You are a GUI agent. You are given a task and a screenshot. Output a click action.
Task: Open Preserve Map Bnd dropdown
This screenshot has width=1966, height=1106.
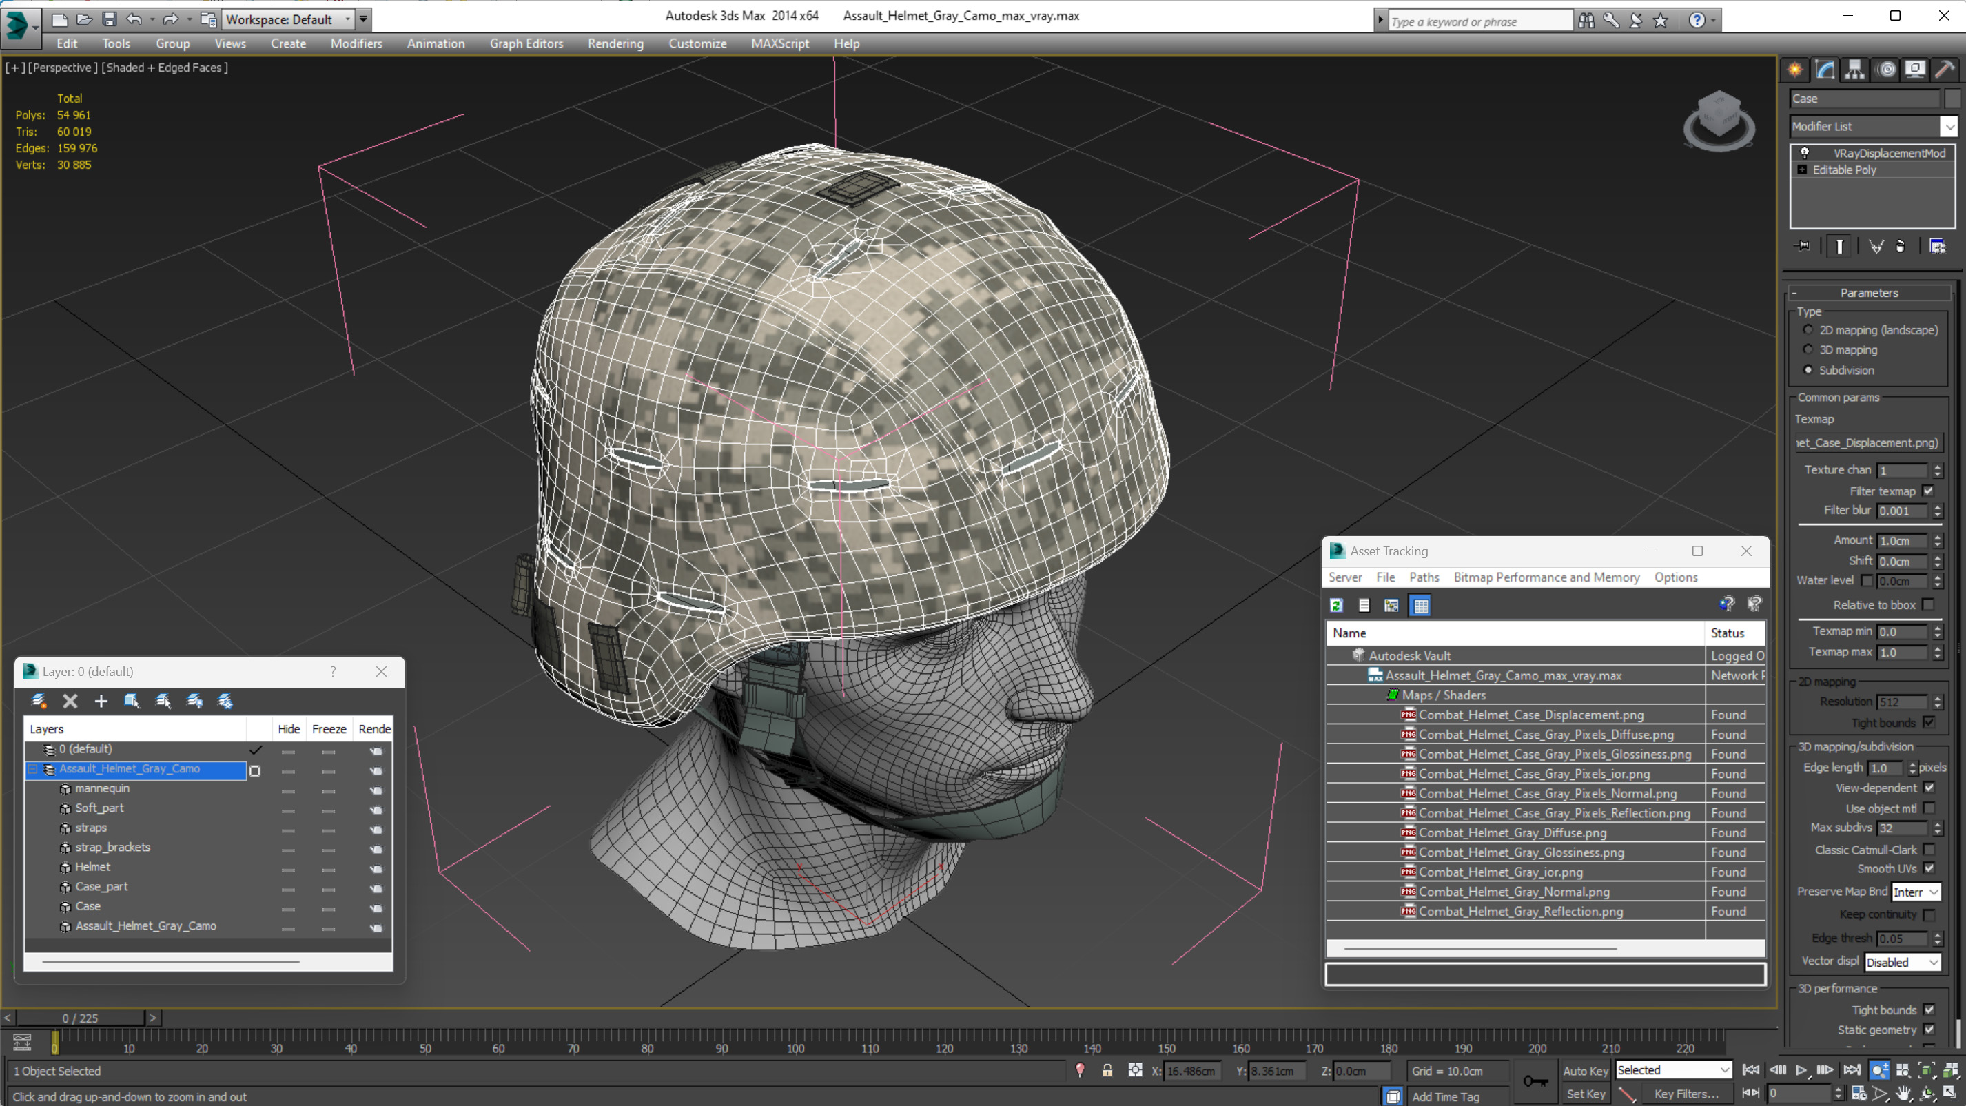[1916, 892]
